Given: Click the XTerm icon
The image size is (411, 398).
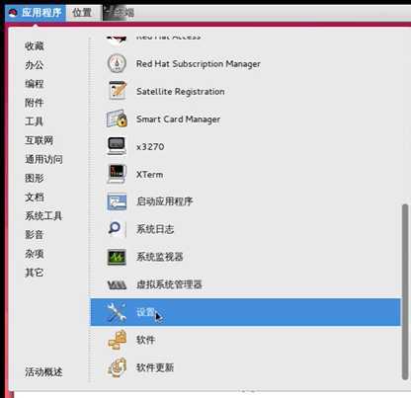Looking at the screenshot, I should click(x=117, y=174).
